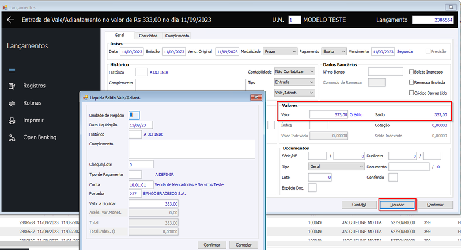Open the hamburger menu icon in the sidebar
Viewport: 461px width, 250px height.
(x=12, y=71)
